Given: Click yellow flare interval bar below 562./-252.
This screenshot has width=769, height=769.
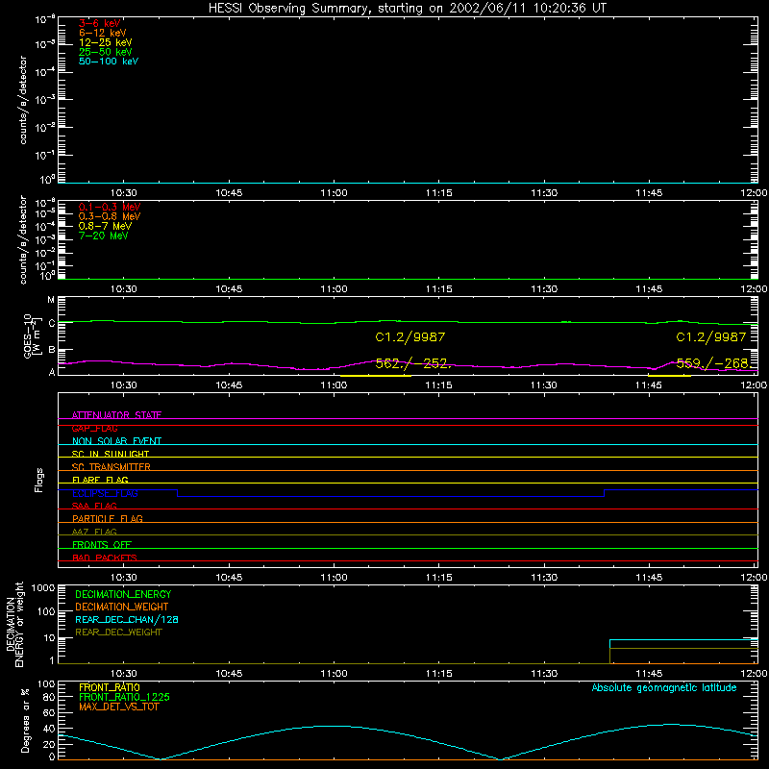Looking at the screenshot, I should (375, 376).
